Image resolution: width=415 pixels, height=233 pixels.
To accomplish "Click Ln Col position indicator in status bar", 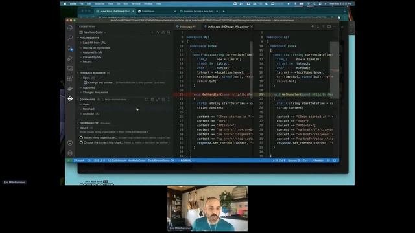I will 278,161.
